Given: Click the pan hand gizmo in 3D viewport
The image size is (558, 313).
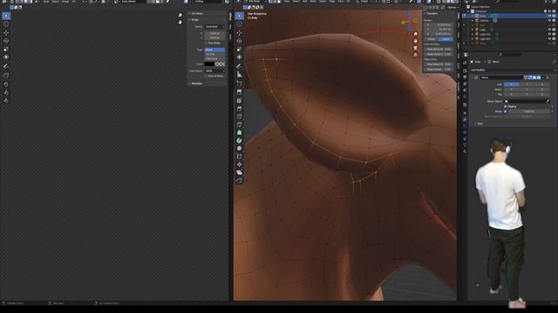Looking at the screenshot, I should pyautogui.click(x=415, y=41).
